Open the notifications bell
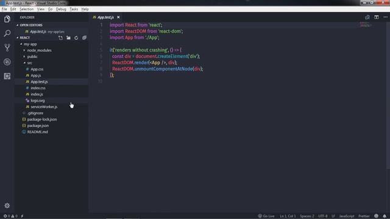 coord(385,216)
